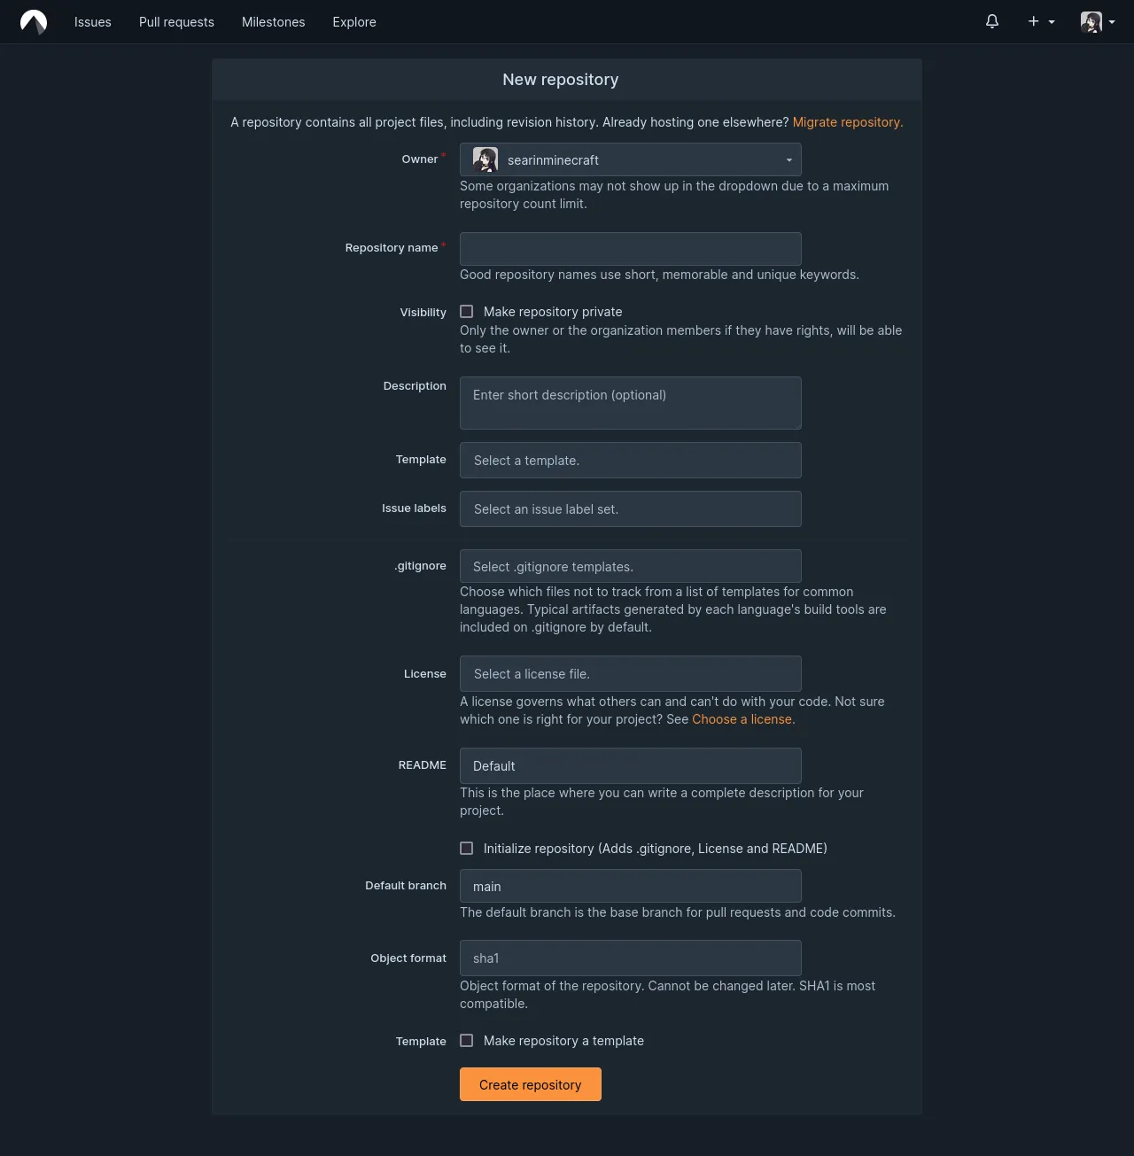Open the user avatar menu

pyautogui.click(x=1095, y=21)
